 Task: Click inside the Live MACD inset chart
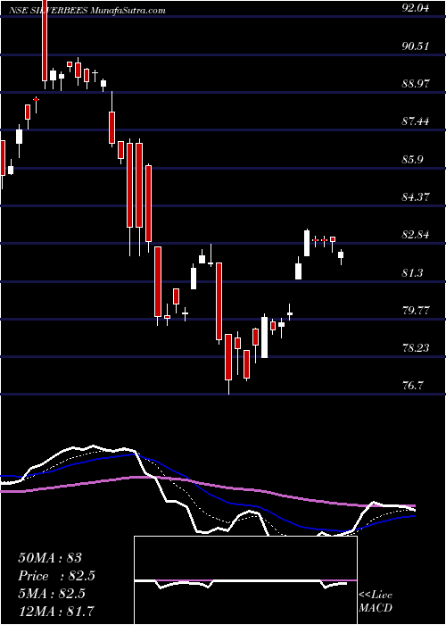click(x=245, y=580)
